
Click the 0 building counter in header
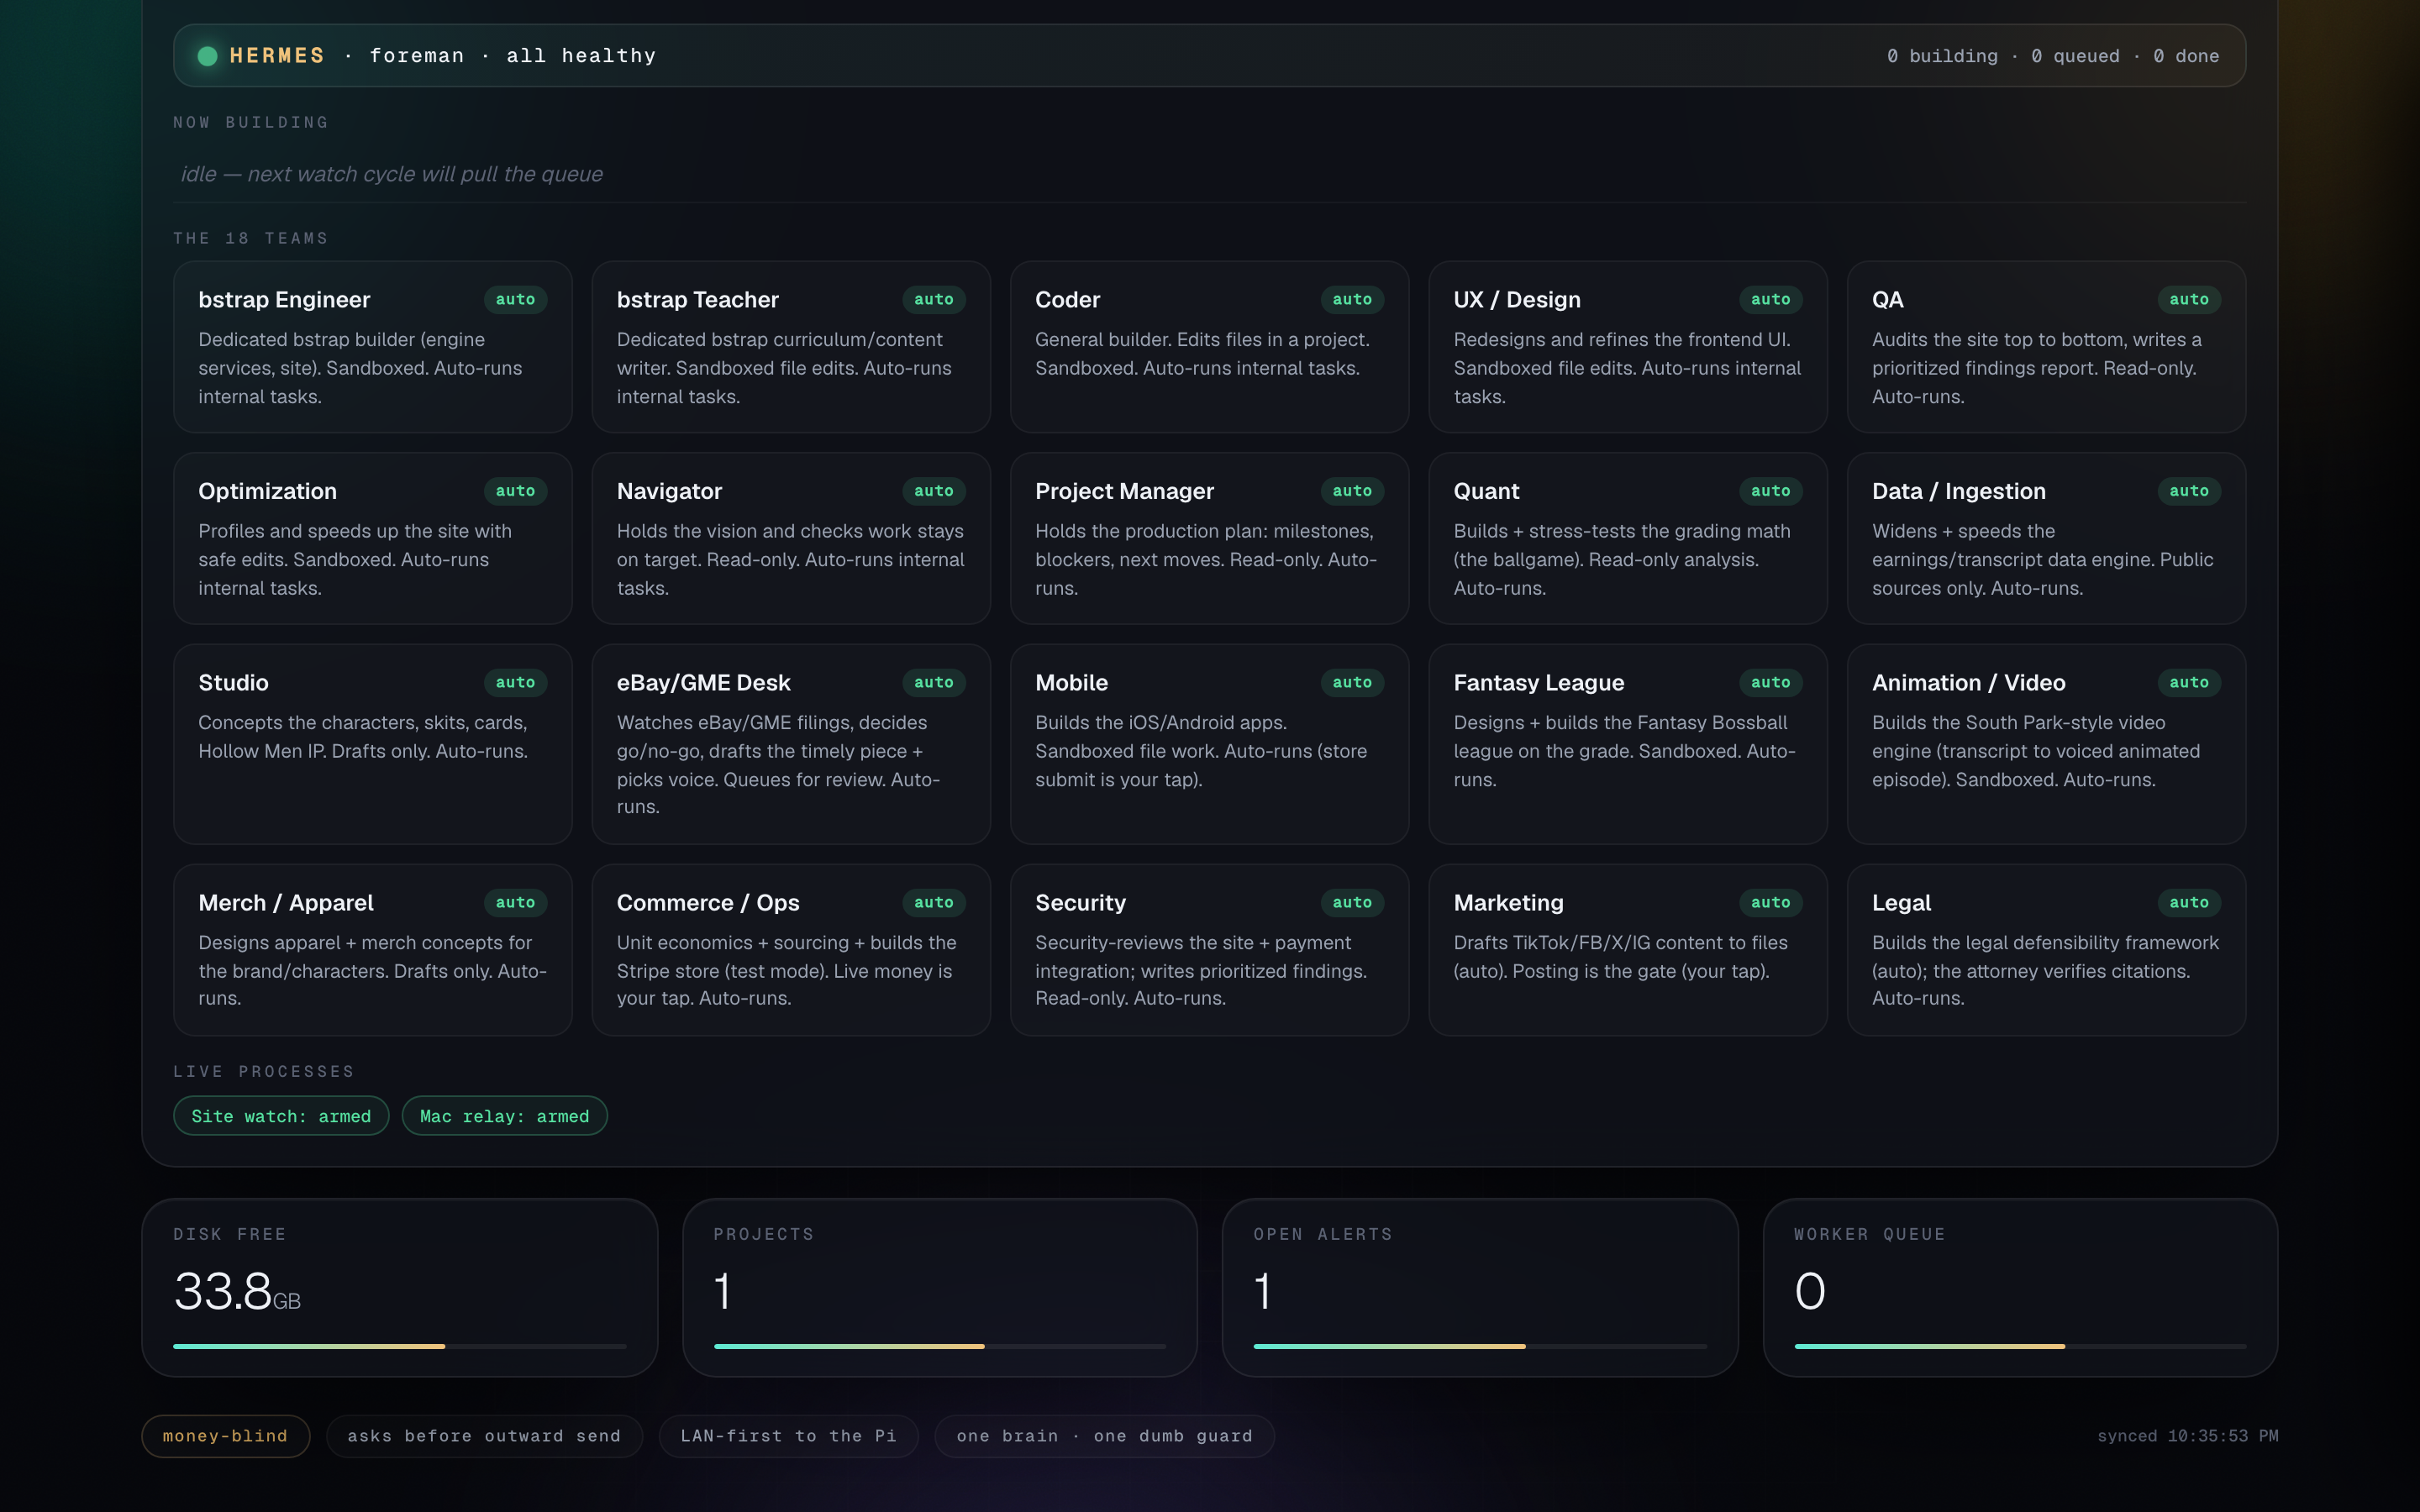tap(1942, 56)
